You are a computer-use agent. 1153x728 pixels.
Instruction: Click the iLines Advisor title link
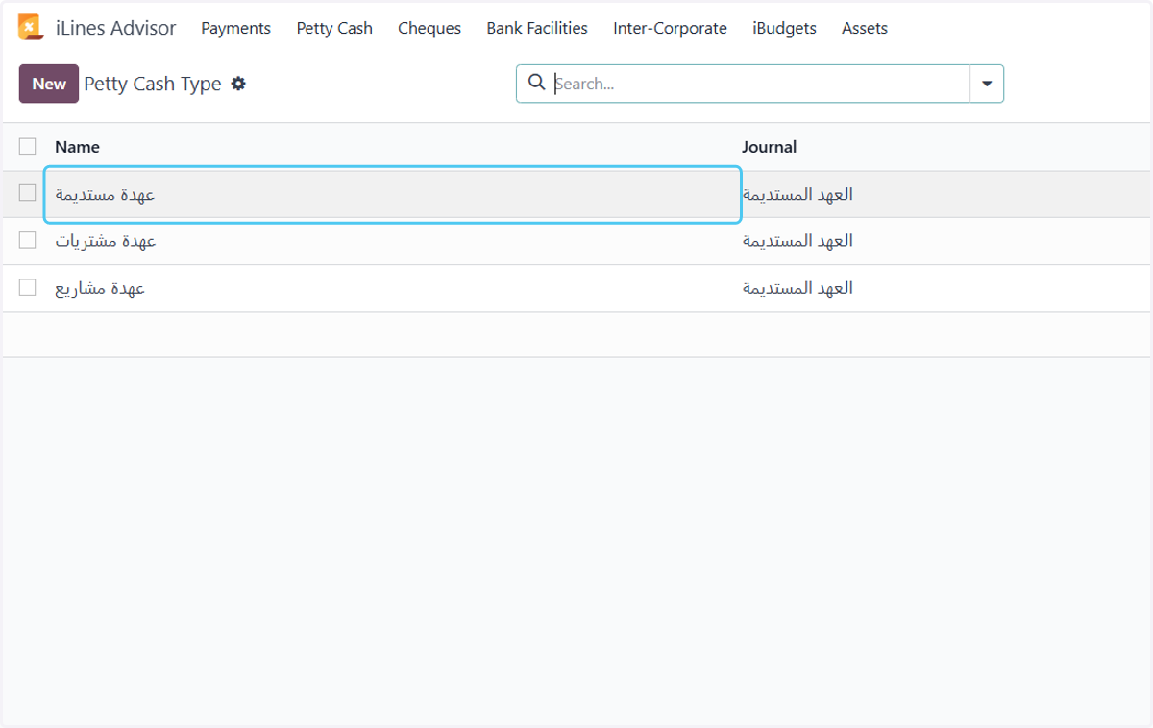tap(116, 28)
